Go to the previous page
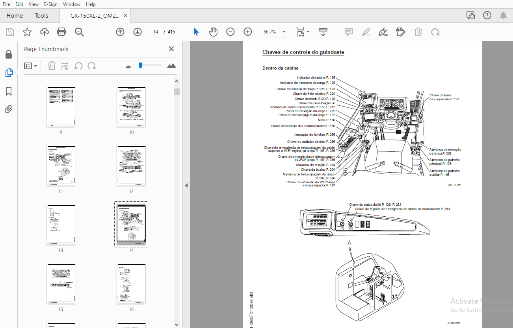513x328 pixels. [x=120, y=32]
